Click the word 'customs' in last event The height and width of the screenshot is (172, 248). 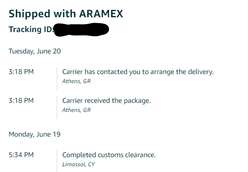110,155
